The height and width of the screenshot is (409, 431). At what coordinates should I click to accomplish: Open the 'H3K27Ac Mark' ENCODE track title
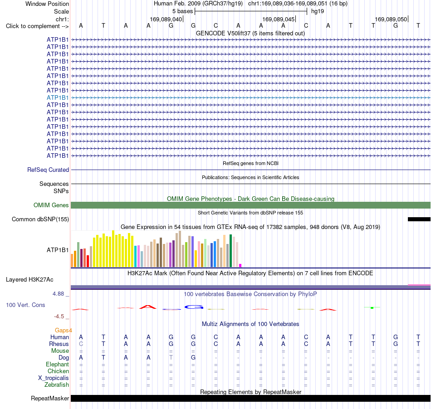250,273
